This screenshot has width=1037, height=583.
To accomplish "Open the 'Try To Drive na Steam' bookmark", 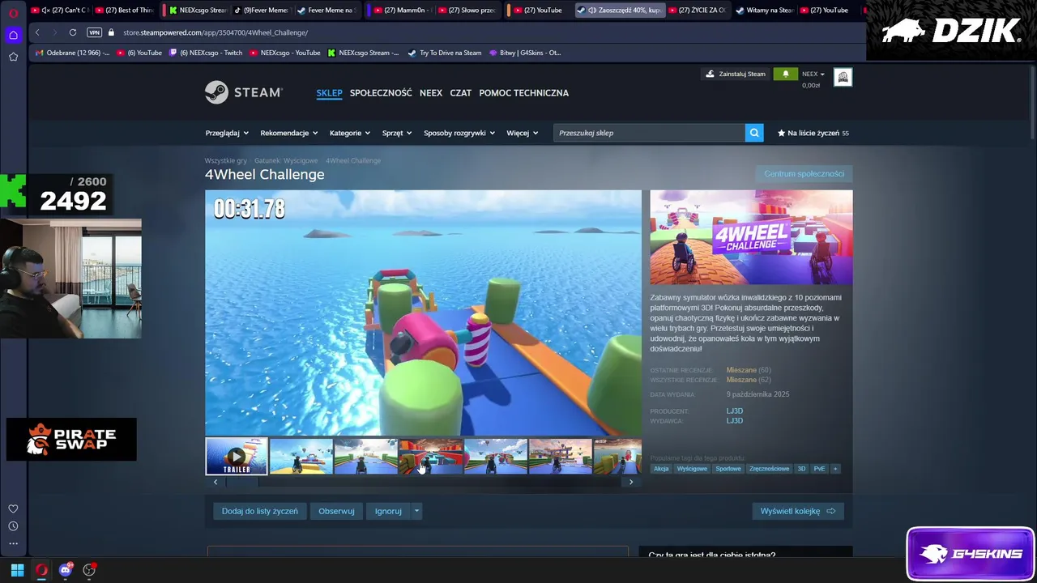I will (x=445, y=53).
